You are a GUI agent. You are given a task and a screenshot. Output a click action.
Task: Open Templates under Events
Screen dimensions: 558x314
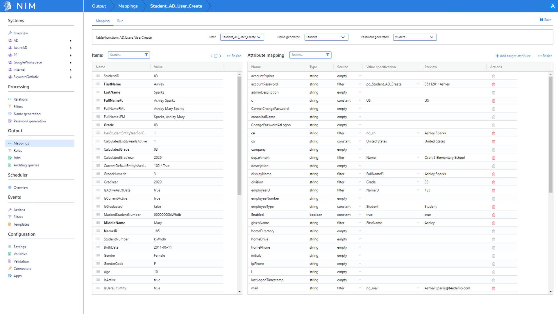coord(21,224)
